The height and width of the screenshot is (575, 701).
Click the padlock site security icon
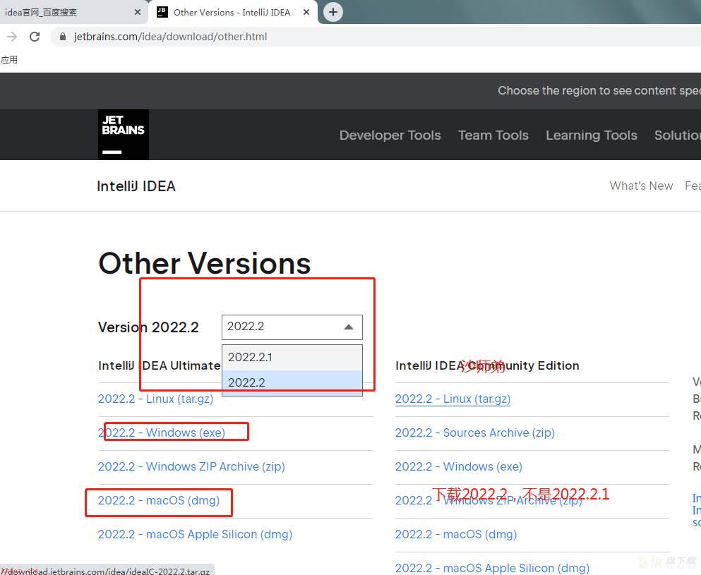[x=63, y=37]
